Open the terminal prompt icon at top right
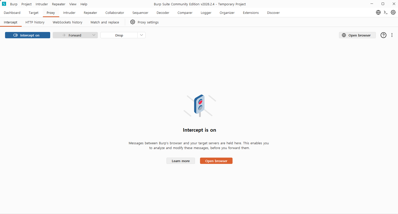 coord(386,12)
